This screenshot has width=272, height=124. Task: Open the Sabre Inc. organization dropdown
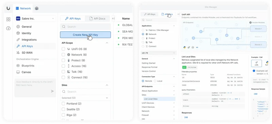tap(35, 19)
